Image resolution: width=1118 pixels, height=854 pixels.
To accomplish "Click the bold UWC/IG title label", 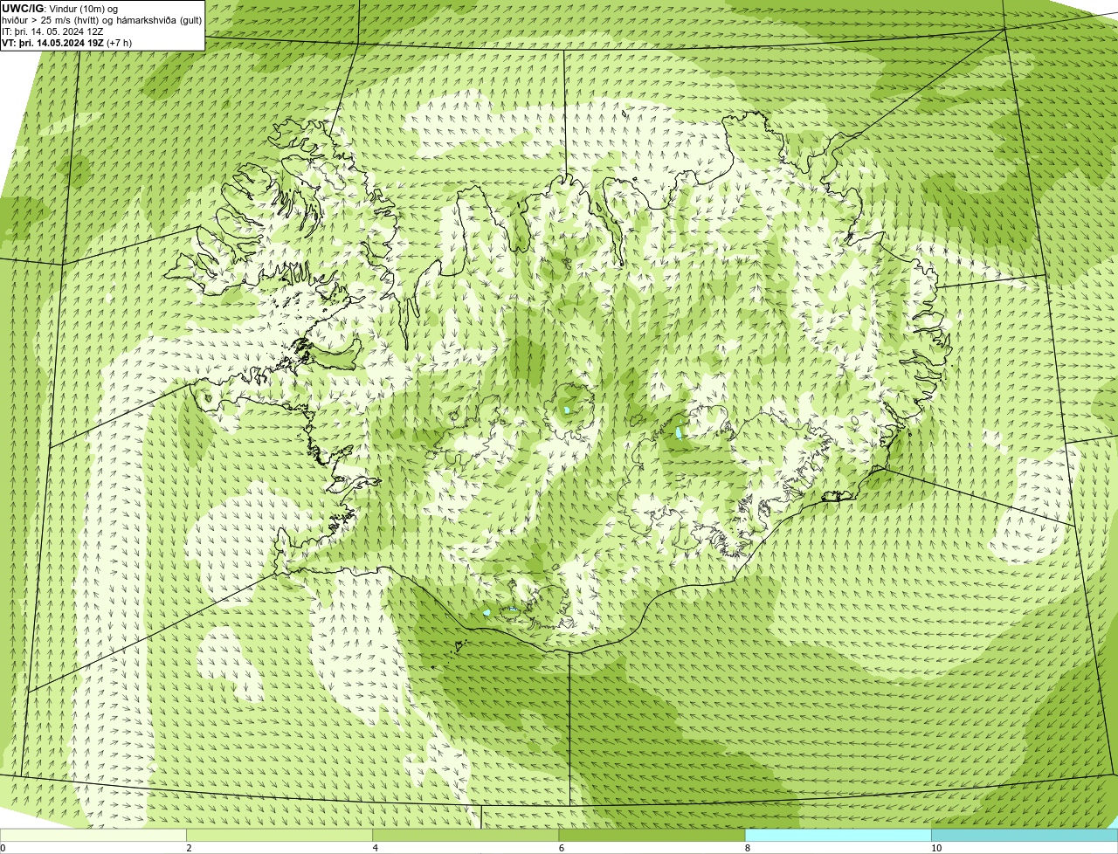I will 23,9.
